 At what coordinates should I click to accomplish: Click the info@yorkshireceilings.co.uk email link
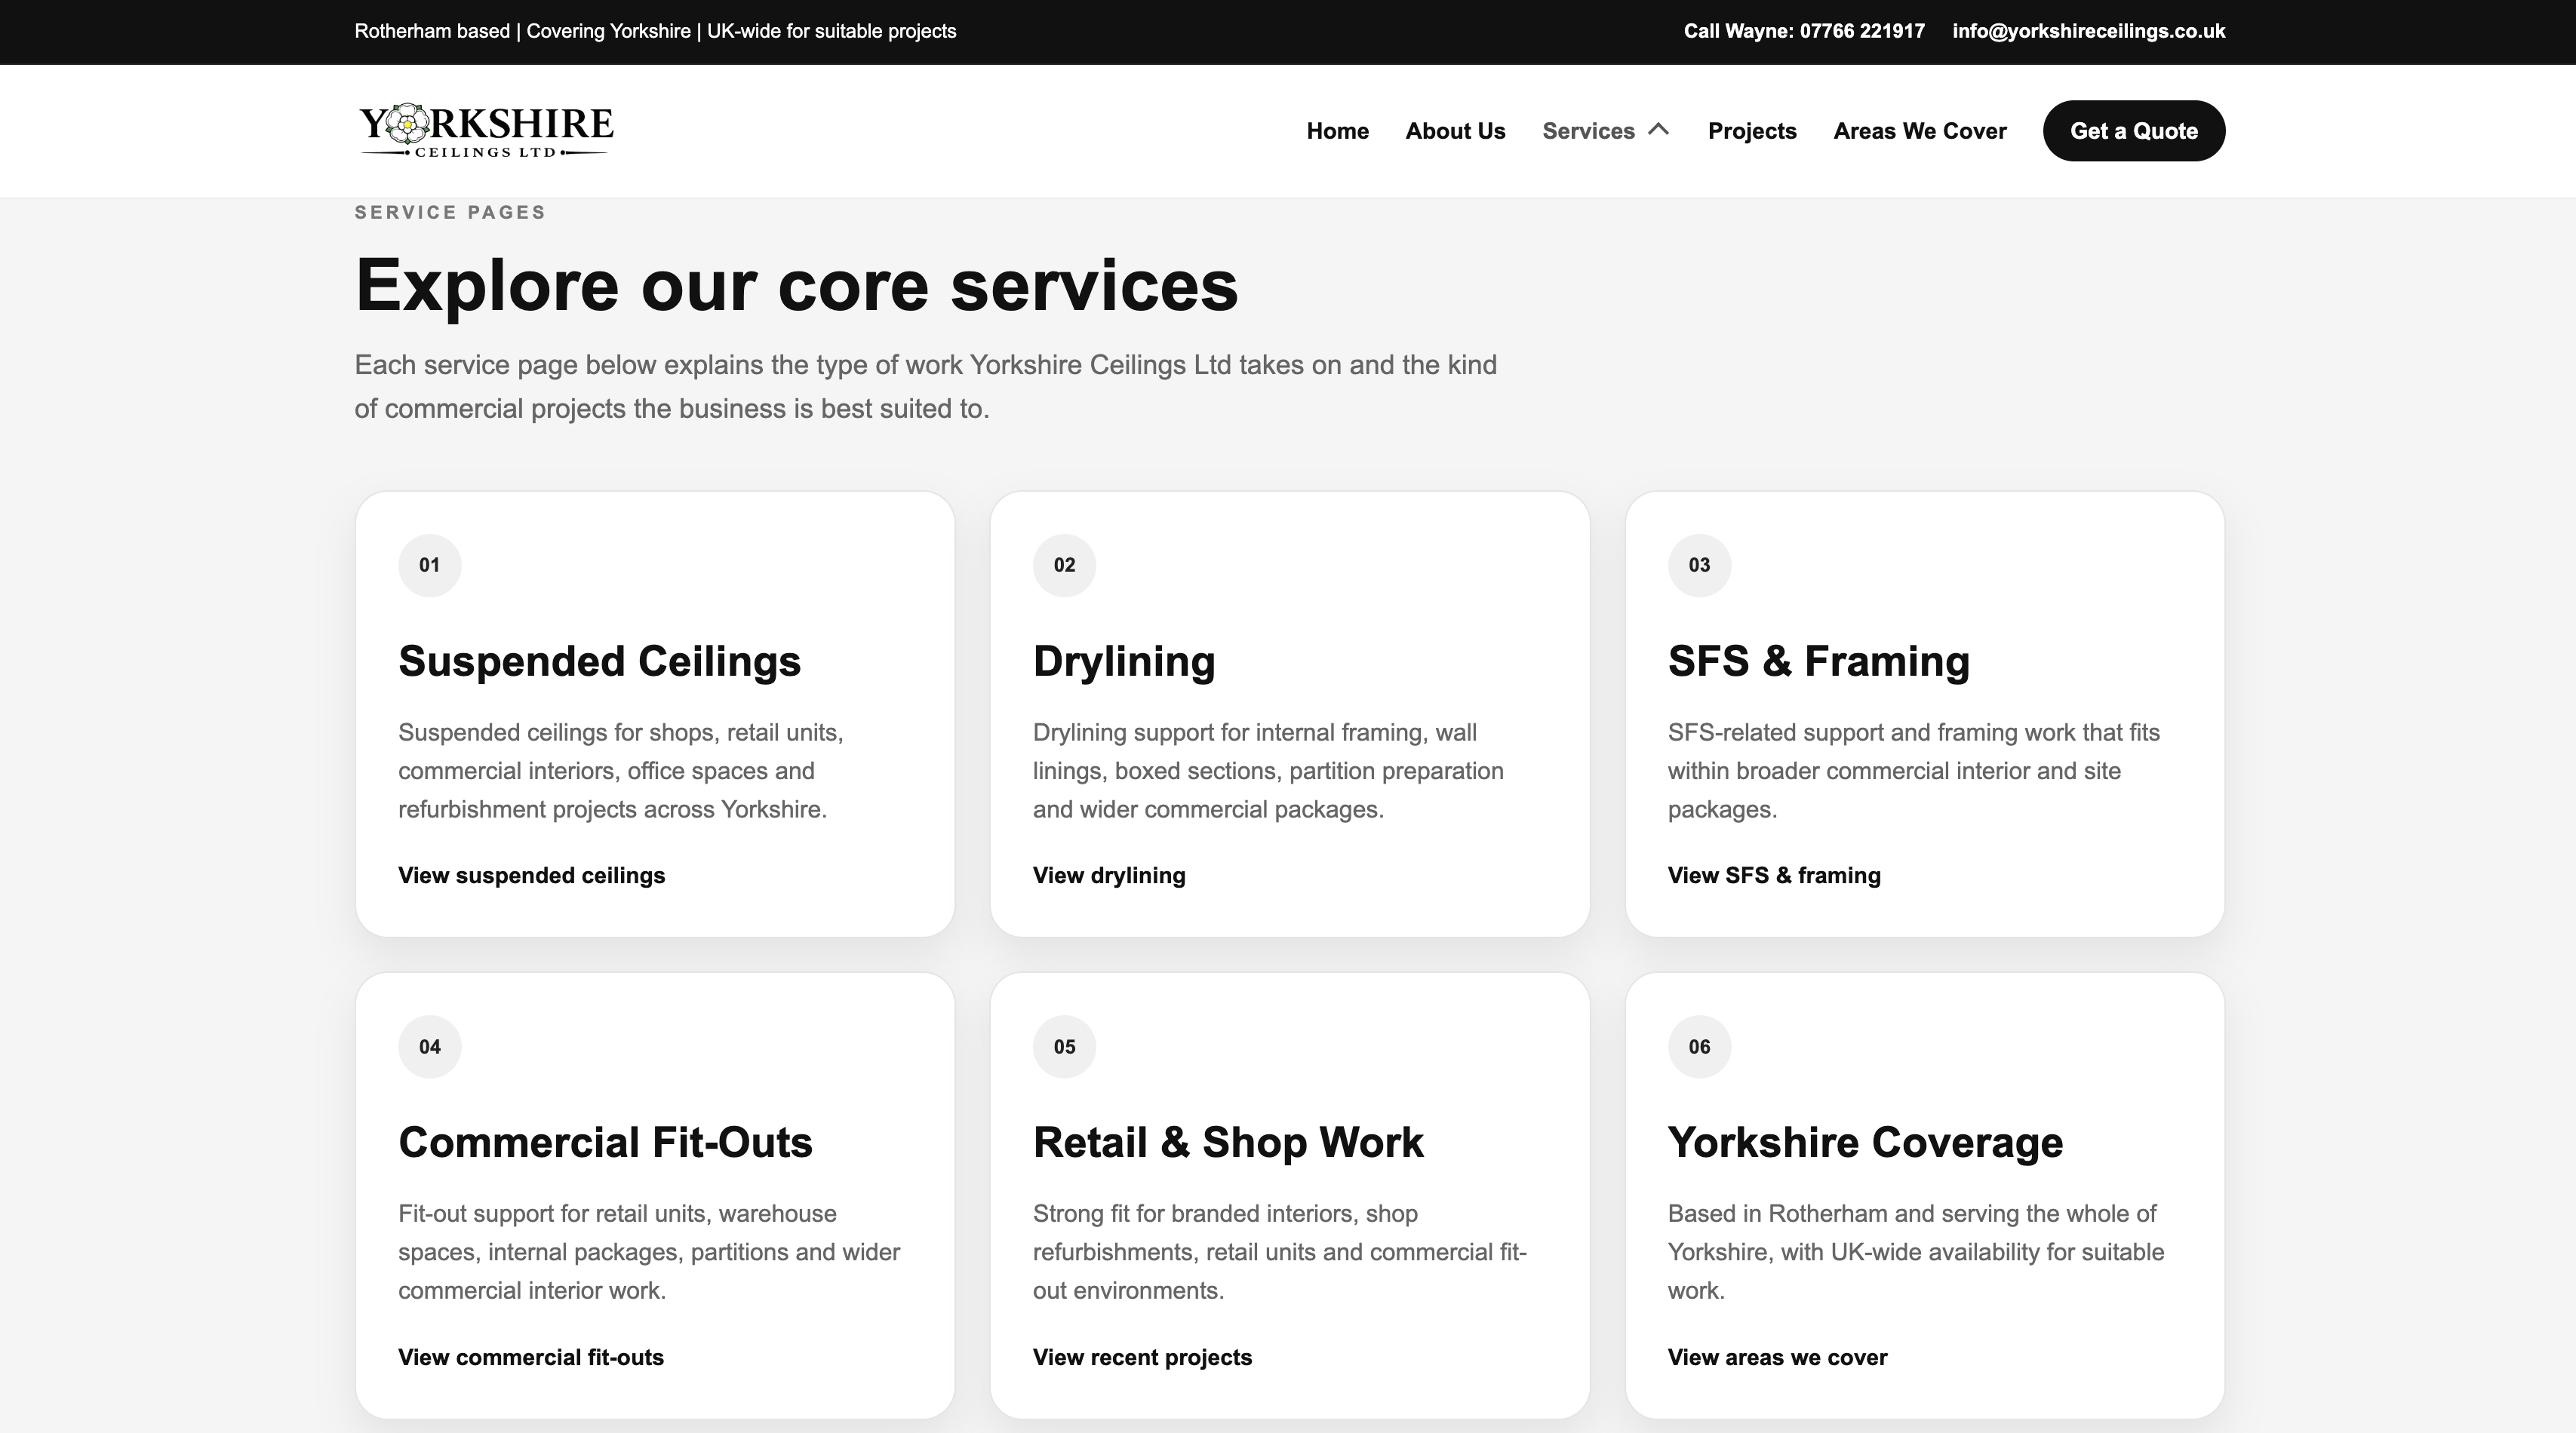coord(2088,31)
